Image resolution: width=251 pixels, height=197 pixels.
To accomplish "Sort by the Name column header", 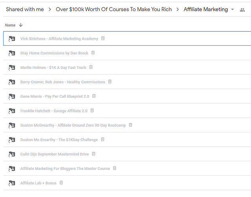I will [x=10, y=25].
